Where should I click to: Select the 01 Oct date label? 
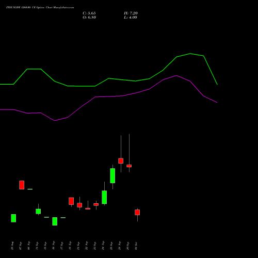[136, 246]
